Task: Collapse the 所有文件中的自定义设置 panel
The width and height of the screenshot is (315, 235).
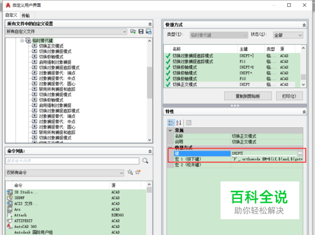Action: point(150,24)
